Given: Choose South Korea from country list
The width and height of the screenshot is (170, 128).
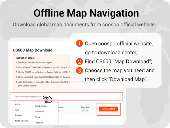Looking at the screenshot, I should click(x=41, y=106).
